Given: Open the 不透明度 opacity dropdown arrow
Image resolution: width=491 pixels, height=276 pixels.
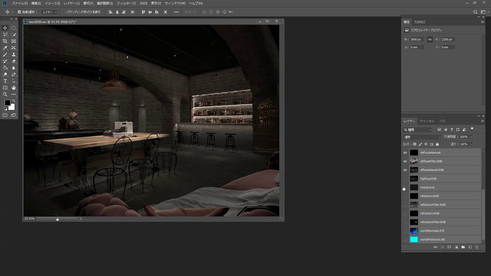Looking at the screenshot, I should (x=471, y=137).
